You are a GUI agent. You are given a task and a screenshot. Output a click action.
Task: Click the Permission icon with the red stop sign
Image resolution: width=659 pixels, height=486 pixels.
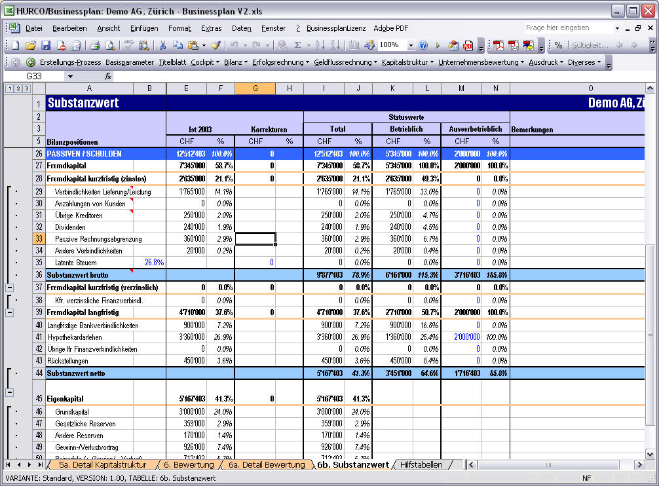coord(61,45)
